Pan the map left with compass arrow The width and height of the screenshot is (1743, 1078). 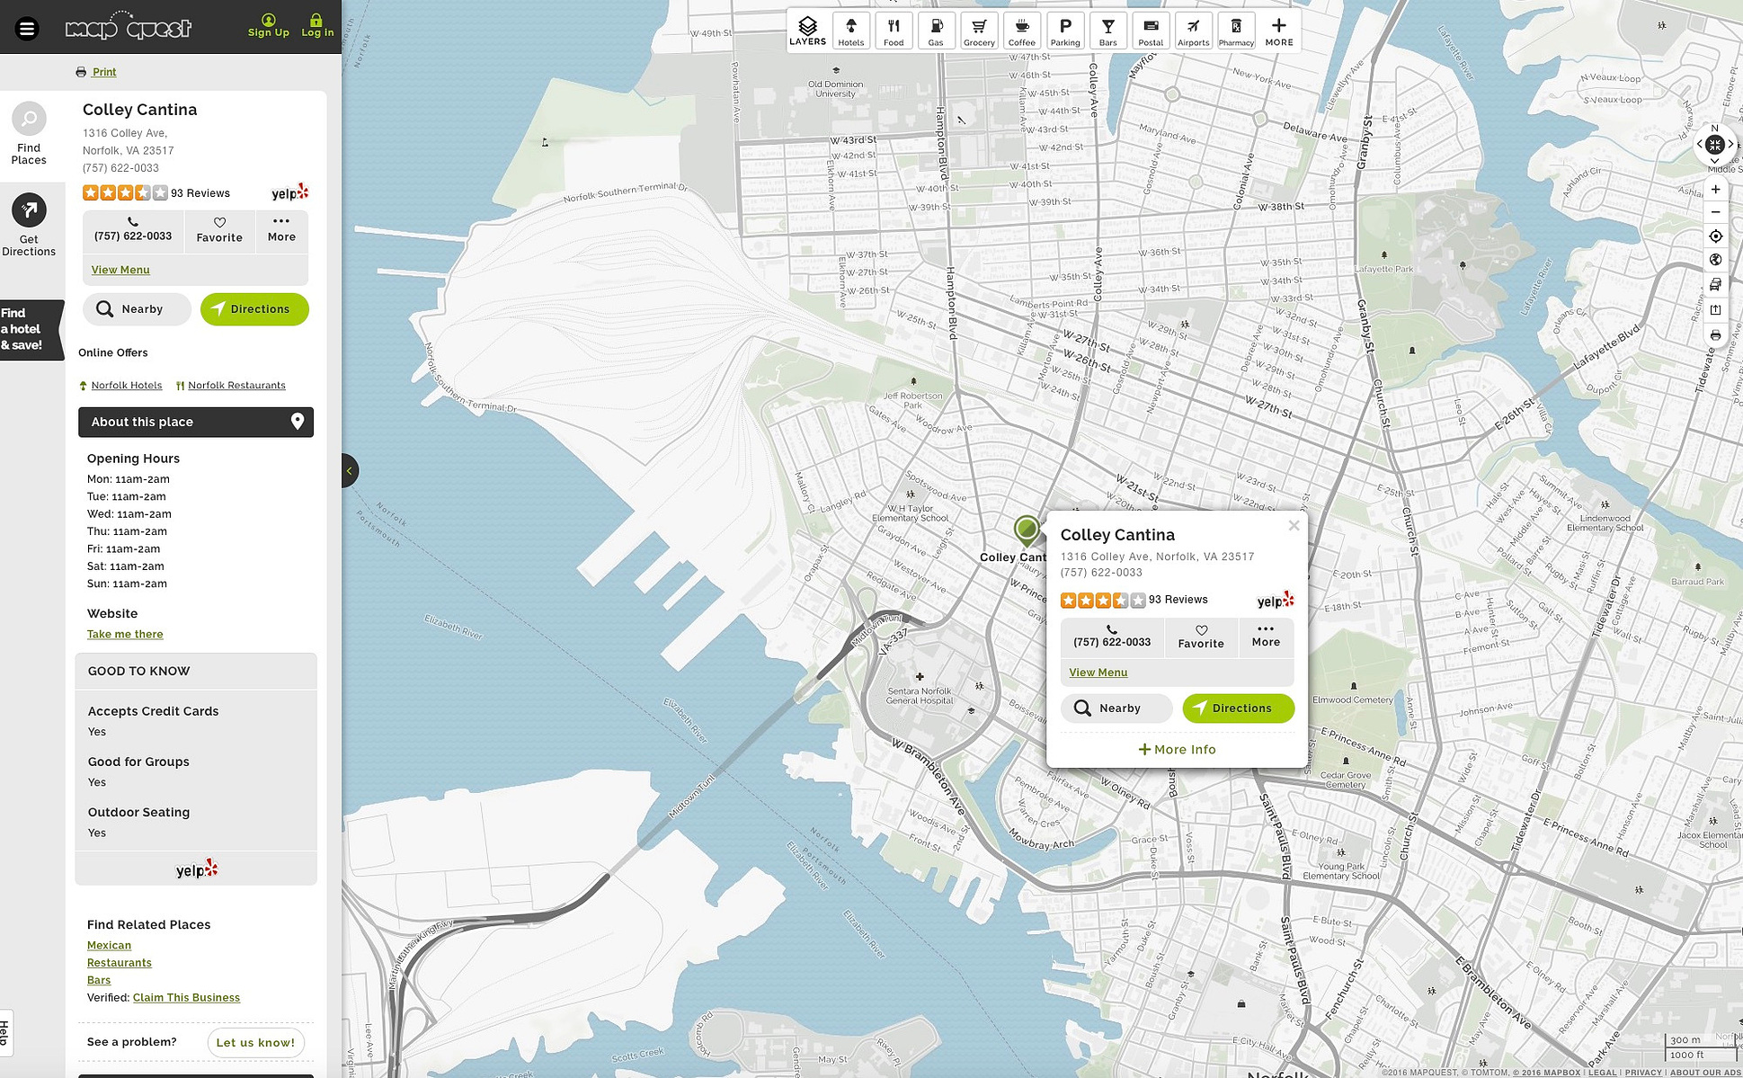pos(1700,145)
